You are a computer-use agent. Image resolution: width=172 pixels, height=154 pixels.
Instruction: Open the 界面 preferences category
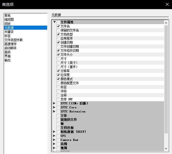26,56
